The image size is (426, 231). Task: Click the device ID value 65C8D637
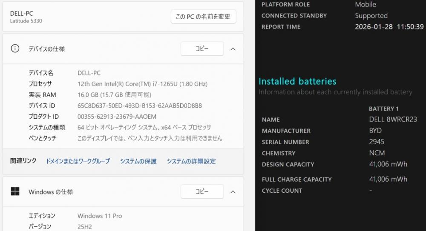140,106
